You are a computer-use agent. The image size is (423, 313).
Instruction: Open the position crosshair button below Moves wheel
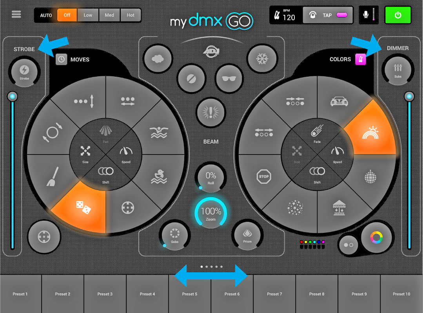coord(44,237)
